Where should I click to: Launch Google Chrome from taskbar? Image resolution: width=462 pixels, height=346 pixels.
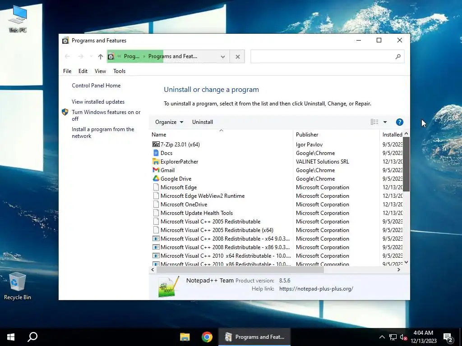tap(207, 337)
